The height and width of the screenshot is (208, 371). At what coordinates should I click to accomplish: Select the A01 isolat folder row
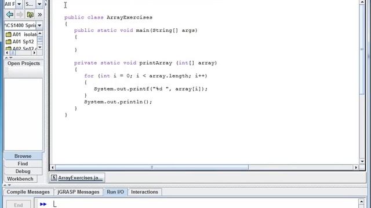click(21, 35)
